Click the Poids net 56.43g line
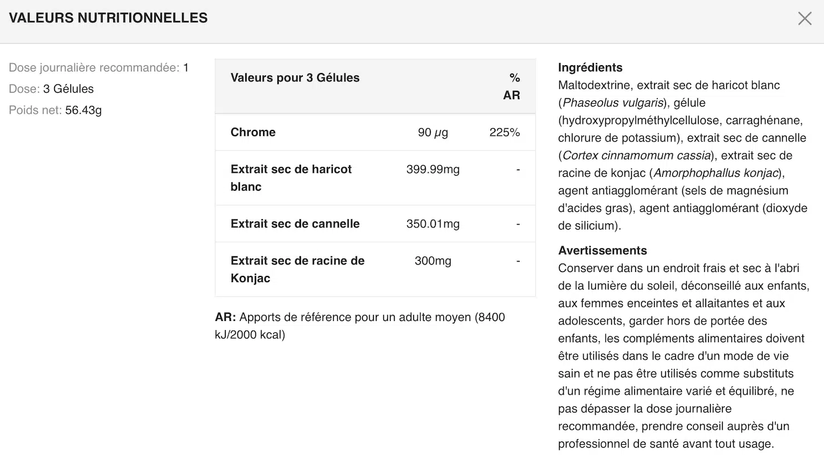Image resolution: width=824 pixels, height=466 pixels. (55, 110)
